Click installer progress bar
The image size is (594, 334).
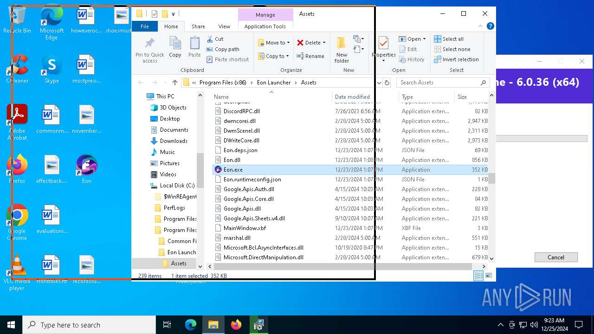[541, 138]
